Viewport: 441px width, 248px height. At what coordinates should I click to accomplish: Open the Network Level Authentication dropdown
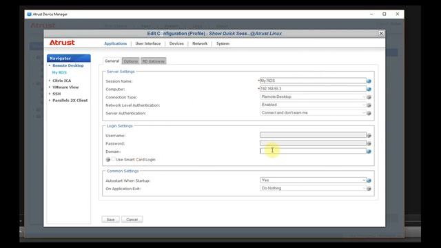[313, 105]
